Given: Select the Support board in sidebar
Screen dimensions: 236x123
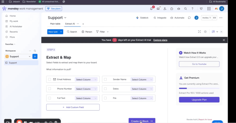Looking at the screenshot, I should click(21, 63).
